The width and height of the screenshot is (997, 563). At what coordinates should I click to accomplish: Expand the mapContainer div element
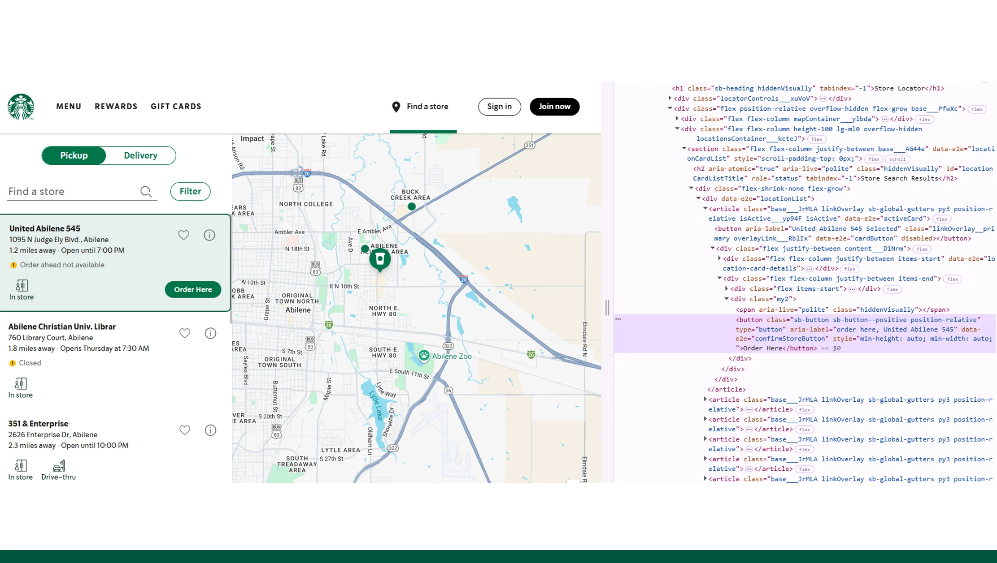tap(677, 119)
